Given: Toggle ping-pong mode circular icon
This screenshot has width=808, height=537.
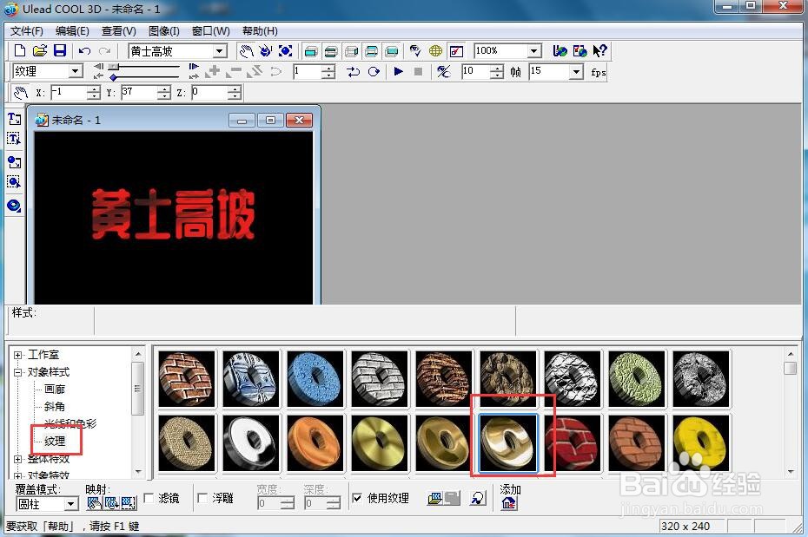Looking at the screenshot, I should point(374,71).
